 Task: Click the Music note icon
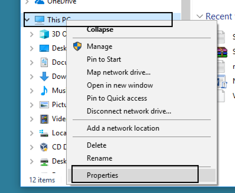tap(44, 90)
